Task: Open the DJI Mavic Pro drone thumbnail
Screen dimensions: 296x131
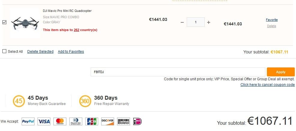Action: pos(25,23)
